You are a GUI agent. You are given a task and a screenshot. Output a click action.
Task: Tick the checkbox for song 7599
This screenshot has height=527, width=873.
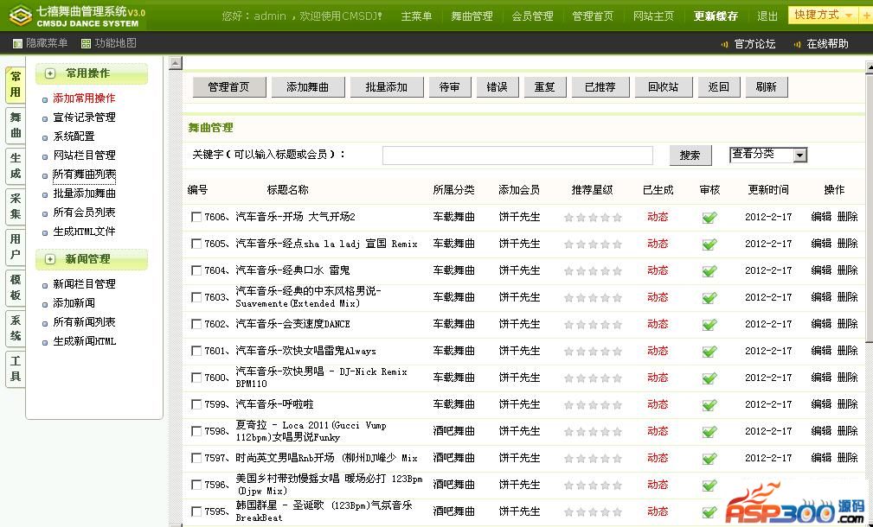(196, 404)
